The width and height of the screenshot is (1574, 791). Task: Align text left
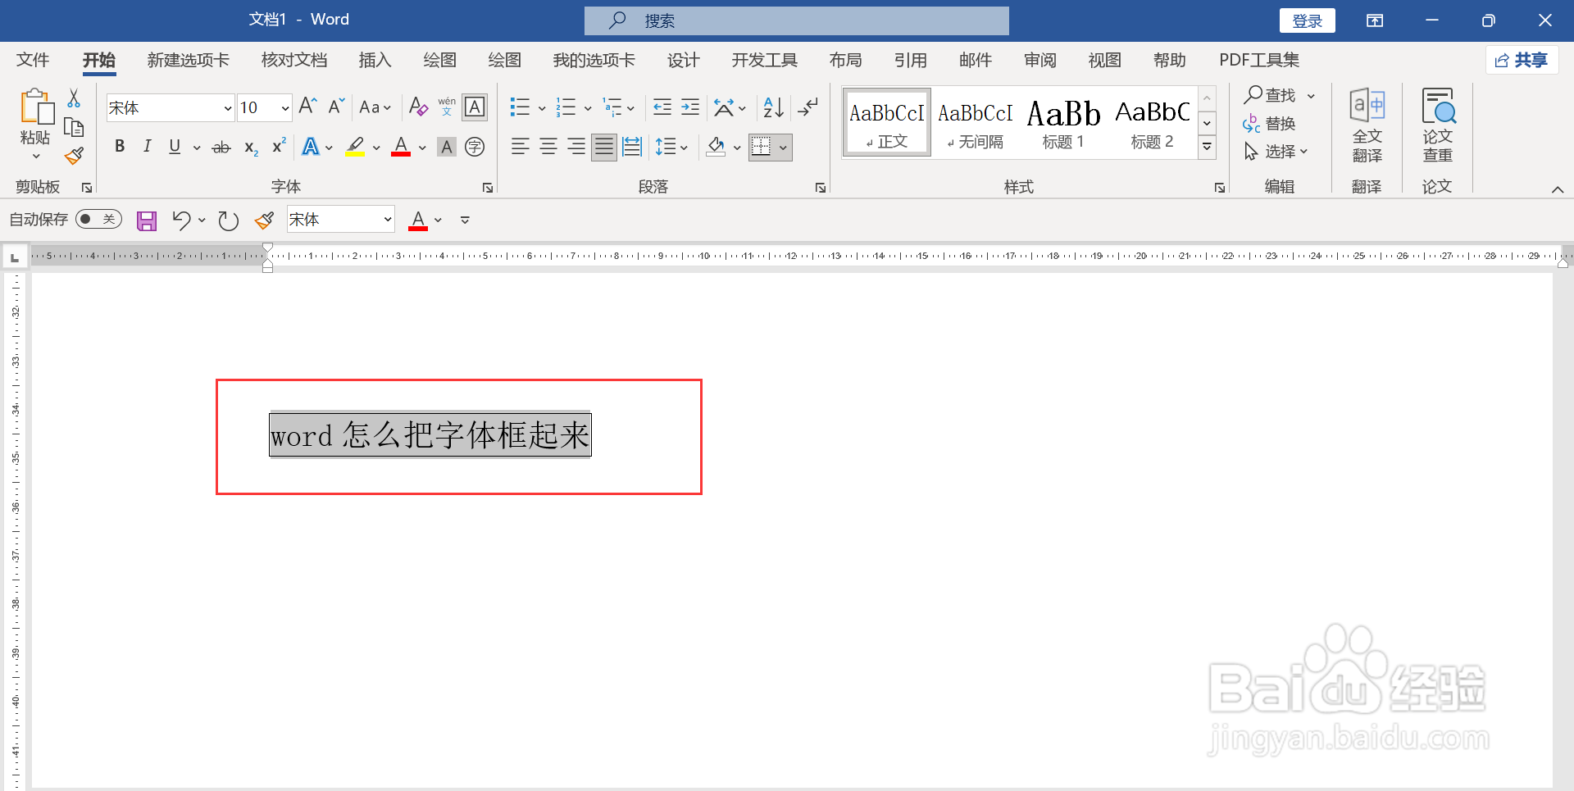[520, 147]
